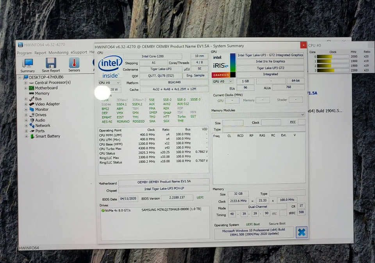
Task: Click the Dual-Channel mode field
Action: point(257,207)
